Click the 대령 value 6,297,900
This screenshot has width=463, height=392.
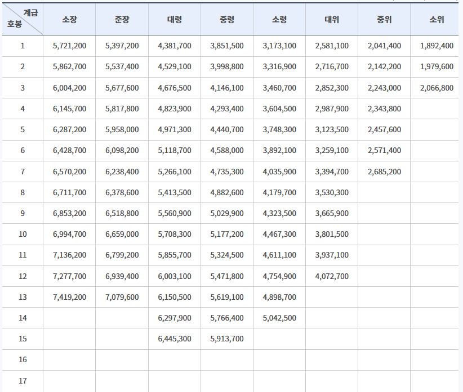click(x=175, y=318)
